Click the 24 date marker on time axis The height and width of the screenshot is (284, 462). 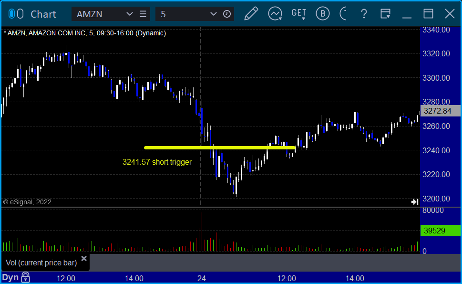point(202,278)
